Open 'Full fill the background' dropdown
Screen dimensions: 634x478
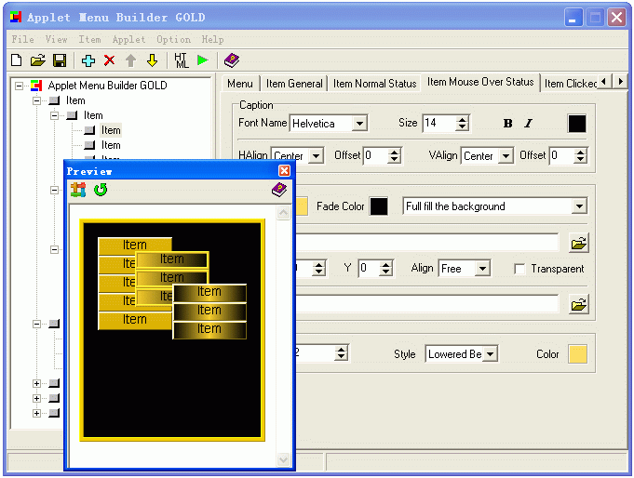coord(579,206)
